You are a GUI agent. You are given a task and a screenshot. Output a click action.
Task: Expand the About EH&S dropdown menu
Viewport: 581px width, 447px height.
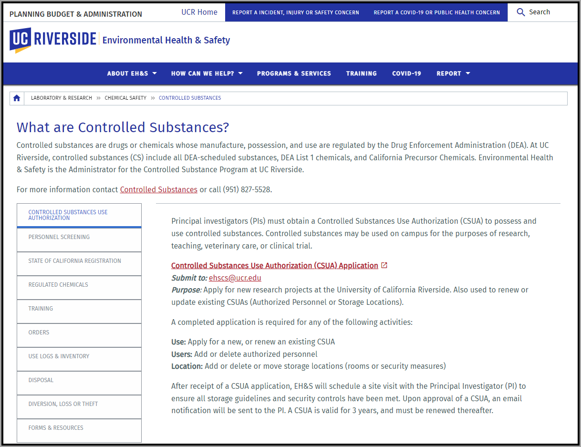(x=132, y=73)
